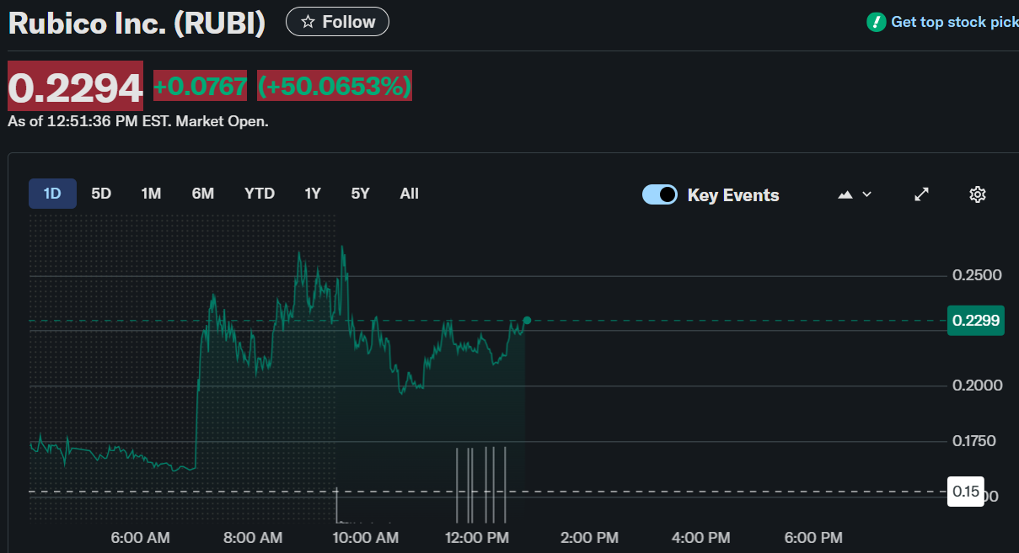Viewport: 1019px width, 553px height.
Task: Expand chart to full screen
Action: pyautogui.click(x=922, y=194)
